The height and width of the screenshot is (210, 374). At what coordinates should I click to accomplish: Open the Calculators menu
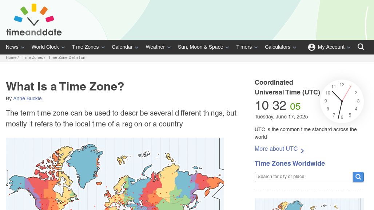(x=280, y=47)
